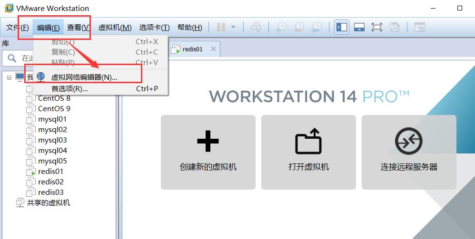Close the redis01 tab
This screenshot has width=475, height=239.
coord(213,49)
